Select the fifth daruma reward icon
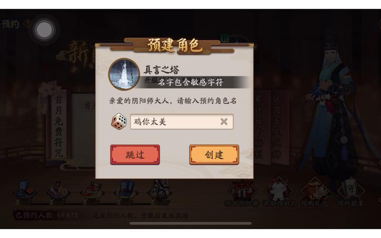The height and width of the screenshot is (238, 381). click(x=160, y=192)
